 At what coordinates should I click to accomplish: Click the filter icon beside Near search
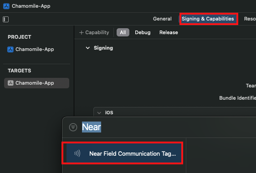[73, 127]
